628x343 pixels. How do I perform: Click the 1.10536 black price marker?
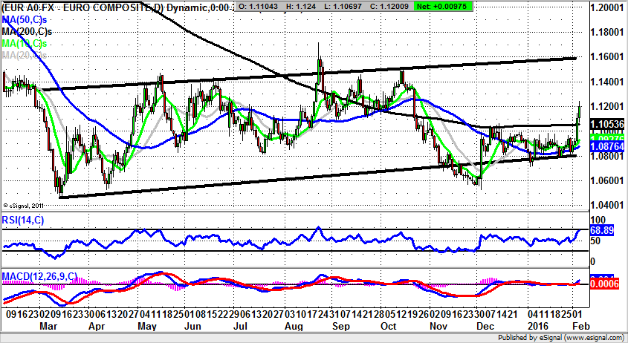tap(603, 124)
